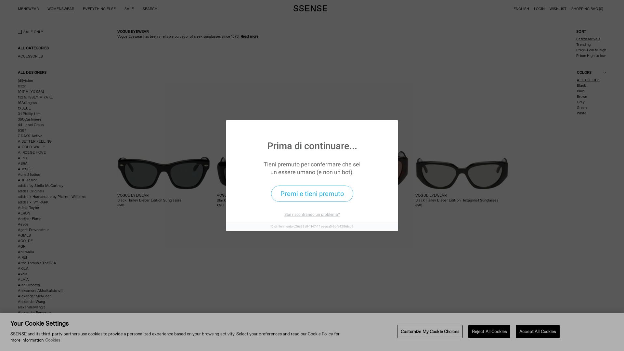Image resolution: width=624 pixels, height=351 pixels.
Task: Select designer ADER error
Action: [27, 180]
